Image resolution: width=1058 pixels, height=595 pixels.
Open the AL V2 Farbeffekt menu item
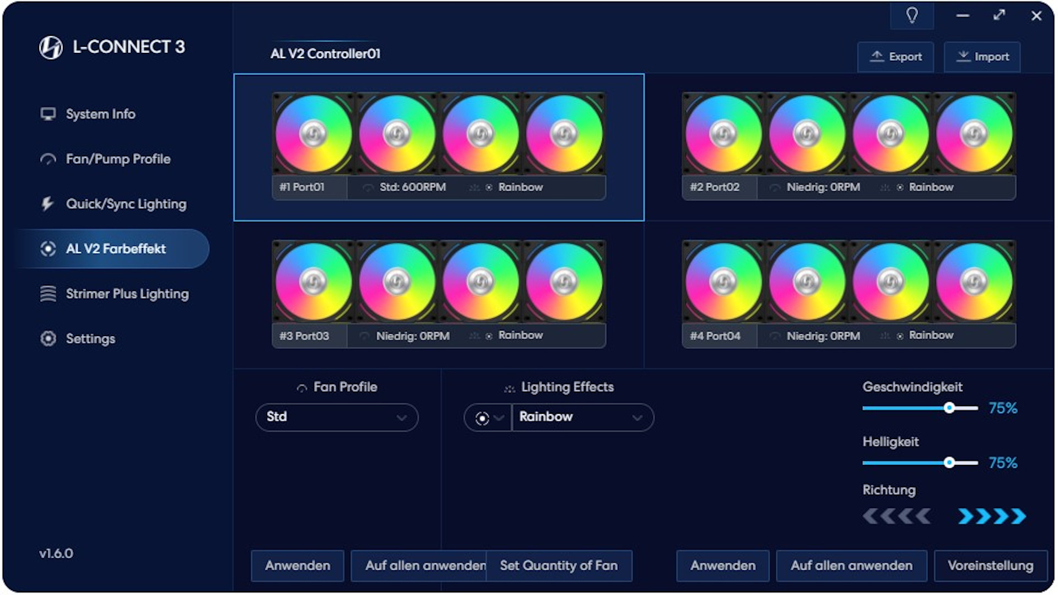coord(115,248)
